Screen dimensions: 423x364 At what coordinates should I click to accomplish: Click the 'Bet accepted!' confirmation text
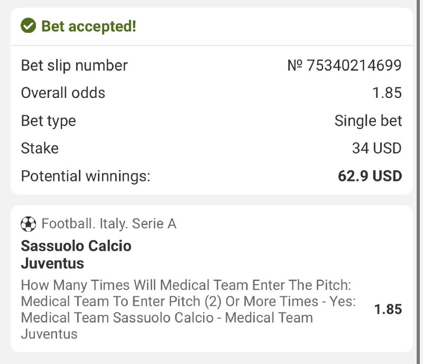pos(89,26)
